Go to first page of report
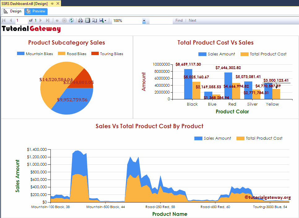 4,20
